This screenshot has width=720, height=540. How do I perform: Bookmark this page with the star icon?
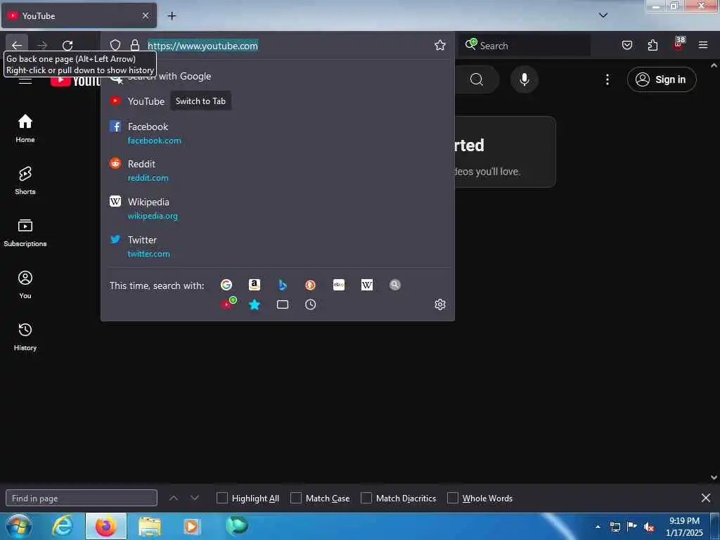(440, 45)
